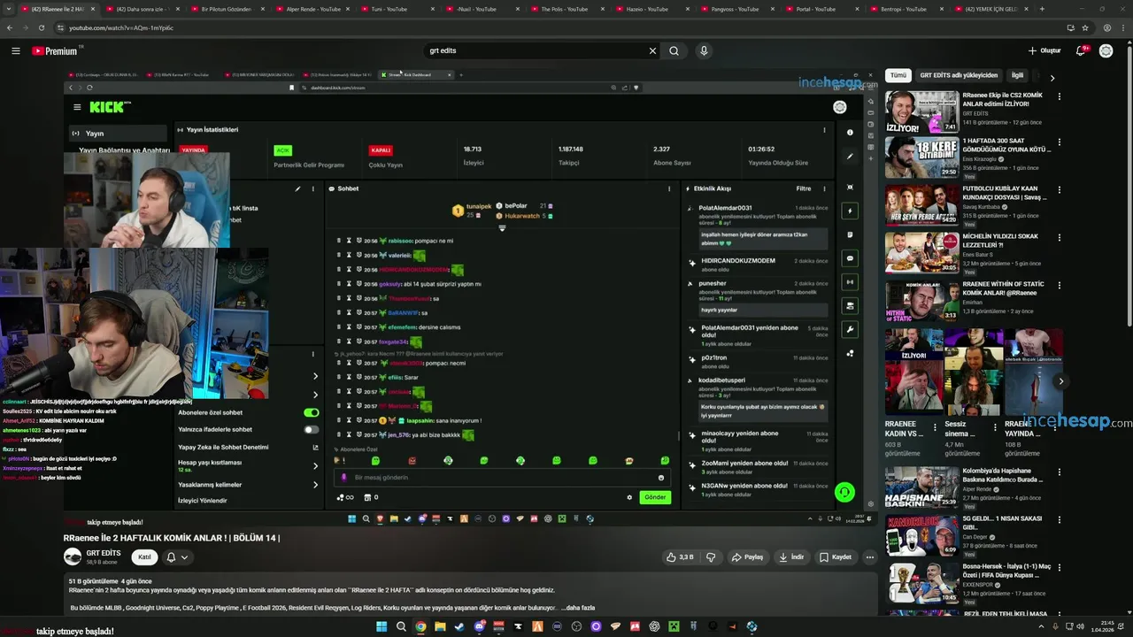Viewport: 1133px width, 637px height.
Task: Open File Explorer from the taskbar
Action: click(440, 626)
